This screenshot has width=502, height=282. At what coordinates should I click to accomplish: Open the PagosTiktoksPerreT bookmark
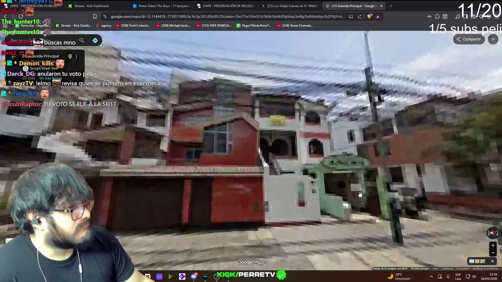pyautogui.click(x=254, y=25)
